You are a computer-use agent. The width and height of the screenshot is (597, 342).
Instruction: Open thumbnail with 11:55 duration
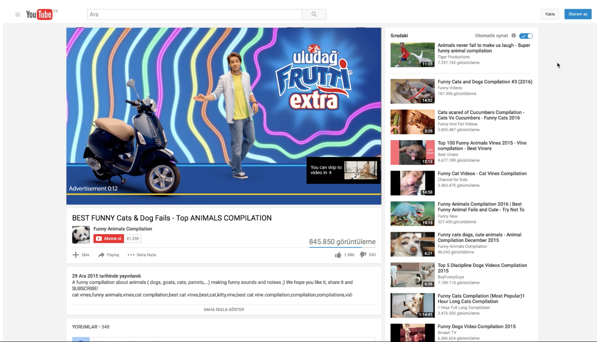412,55
